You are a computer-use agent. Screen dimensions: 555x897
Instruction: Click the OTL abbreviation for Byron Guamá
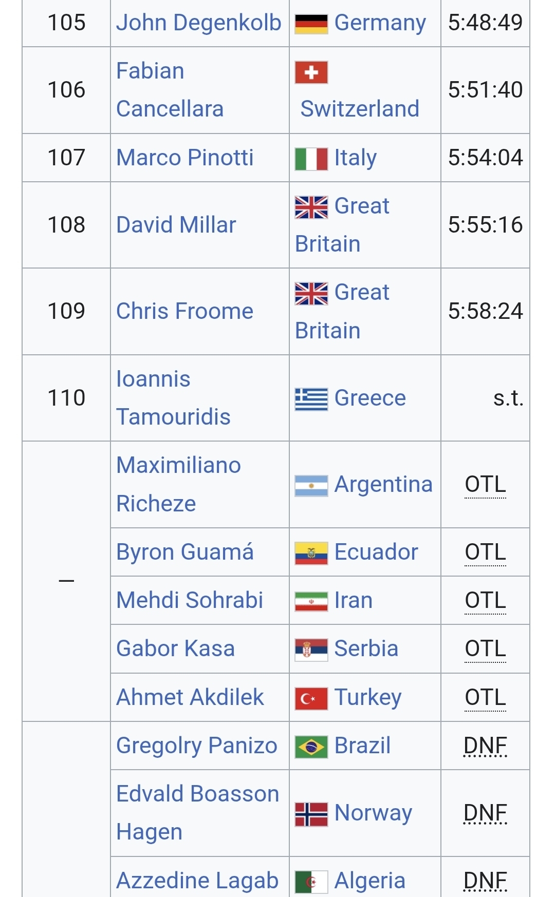point(485,552)
